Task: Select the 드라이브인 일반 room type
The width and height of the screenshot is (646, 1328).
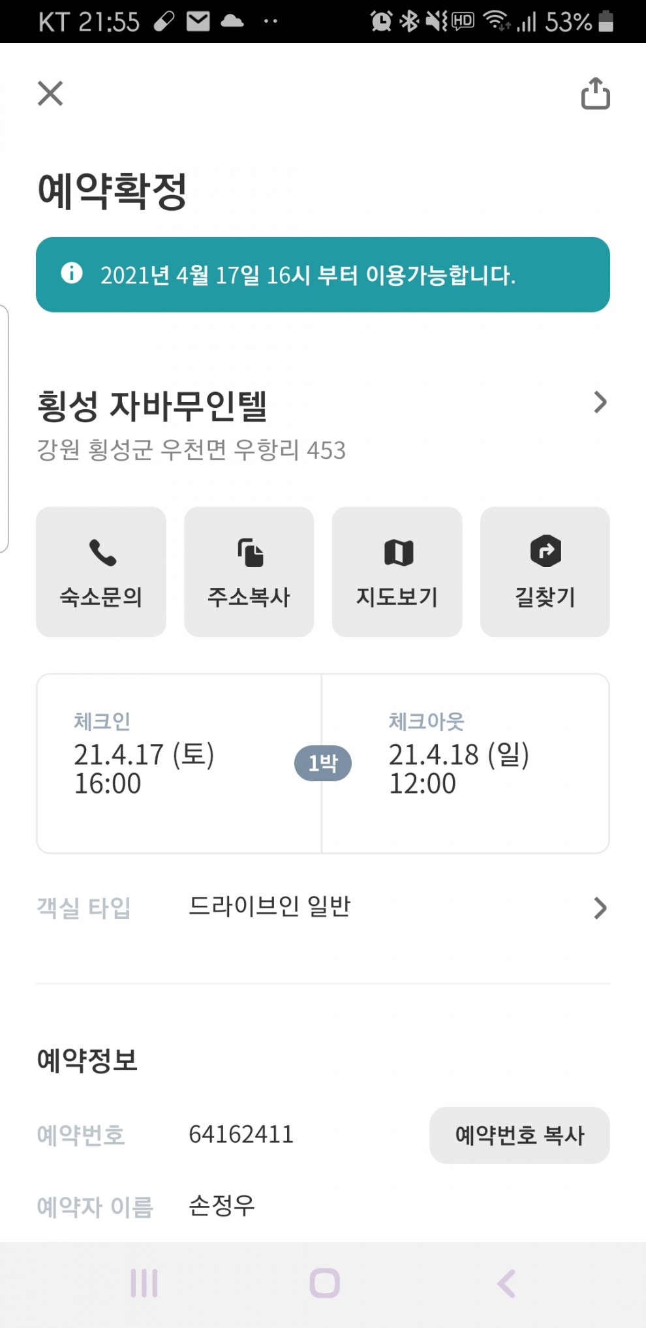Action: 269,906
